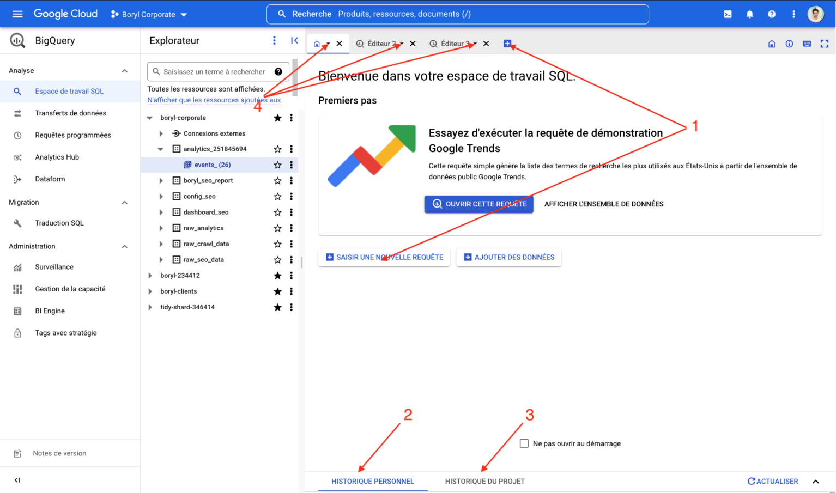The width and height of the screenshot is (836, 493).
Task: Click Ouvrir cette requête button
Action: pyautogui.click(x=478, y=204)
